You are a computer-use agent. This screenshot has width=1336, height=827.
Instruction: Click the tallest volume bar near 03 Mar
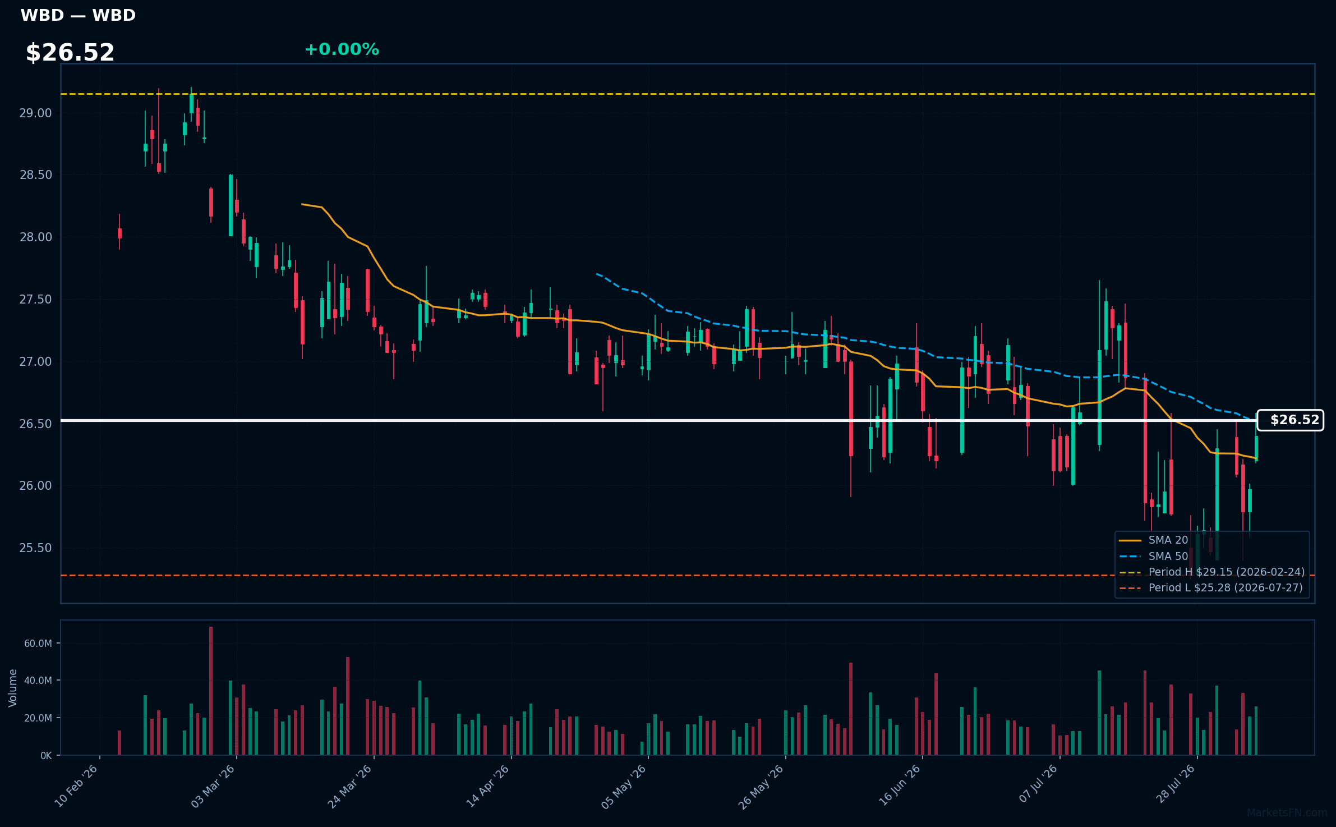(x=211, y=691)
